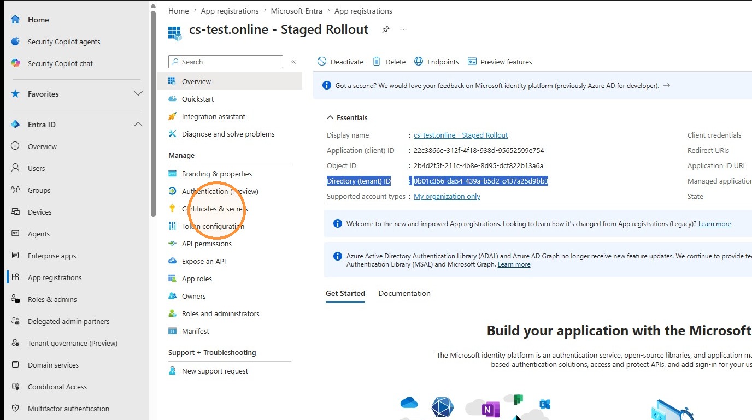Go to Authentication (Preview)

pyautogui.click(x=220, y=191)
